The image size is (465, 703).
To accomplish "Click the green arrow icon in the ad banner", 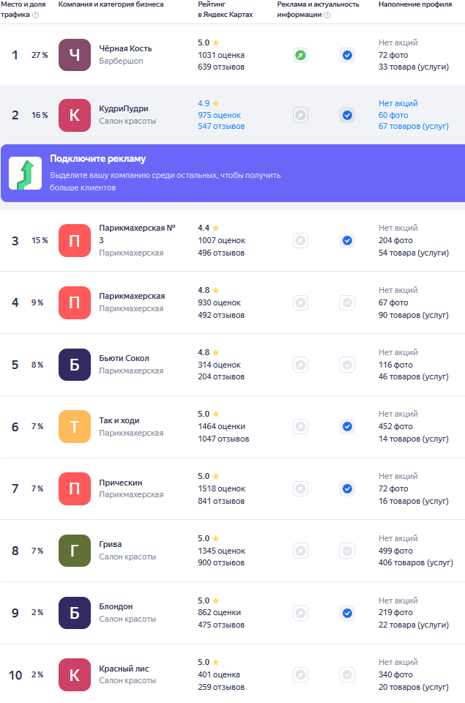I will point(25,174).
